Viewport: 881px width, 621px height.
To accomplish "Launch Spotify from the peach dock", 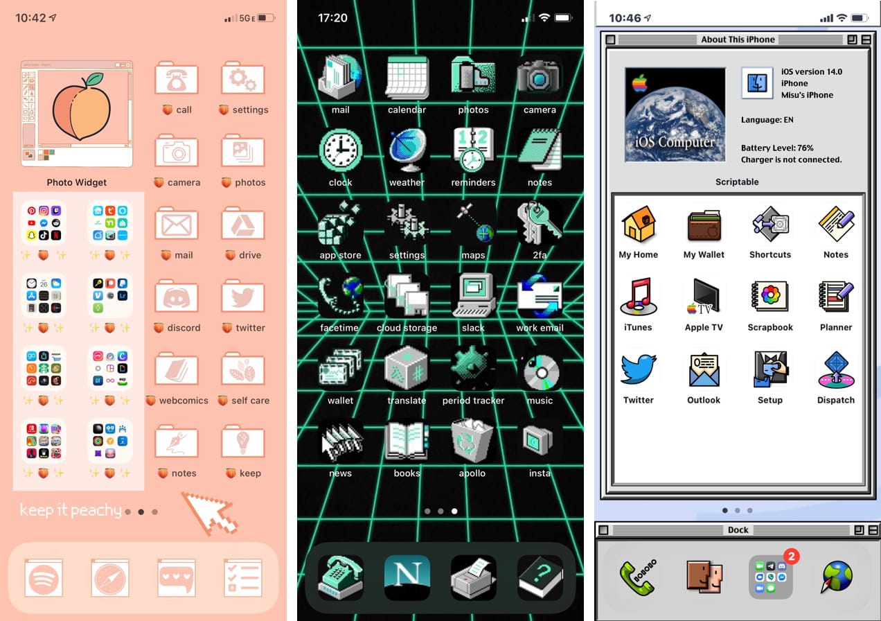I will click(x=44, y=577).
